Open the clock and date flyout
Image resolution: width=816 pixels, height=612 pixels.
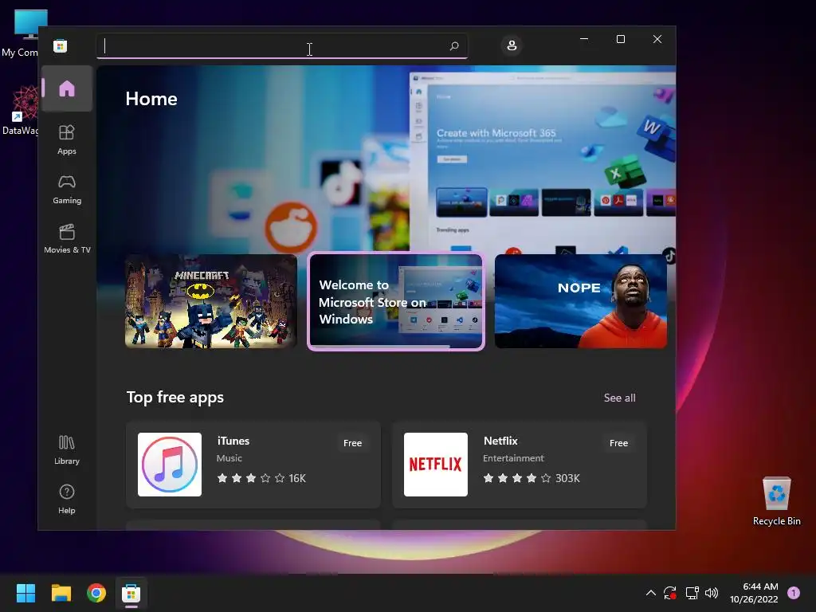(x=754, y=593)
